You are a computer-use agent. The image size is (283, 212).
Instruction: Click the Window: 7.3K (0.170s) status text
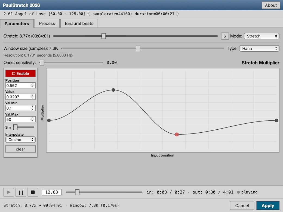(x=94, y=205)
